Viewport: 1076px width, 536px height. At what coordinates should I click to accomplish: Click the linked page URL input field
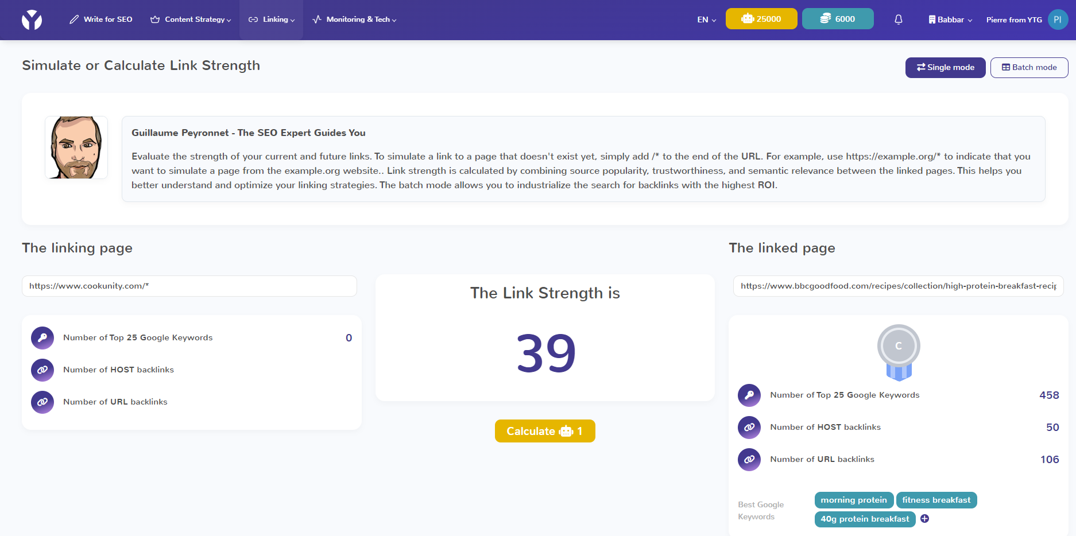tap(899, 286)
